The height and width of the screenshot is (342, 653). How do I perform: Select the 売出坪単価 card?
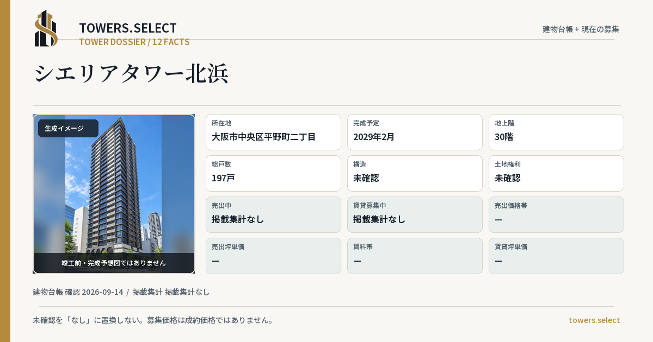pyautogui.click(x=273, y=256)
